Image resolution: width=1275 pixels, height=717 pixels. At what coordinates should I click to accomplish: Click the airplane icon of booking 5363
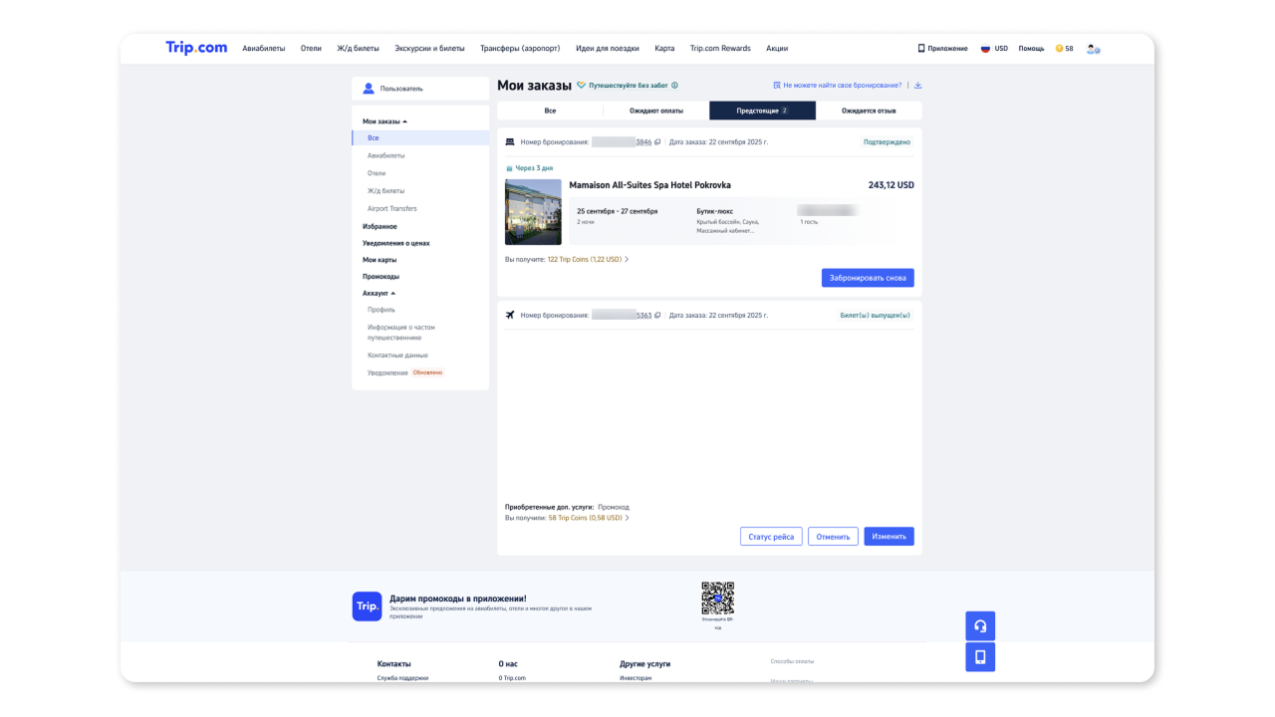coord(510,315)
